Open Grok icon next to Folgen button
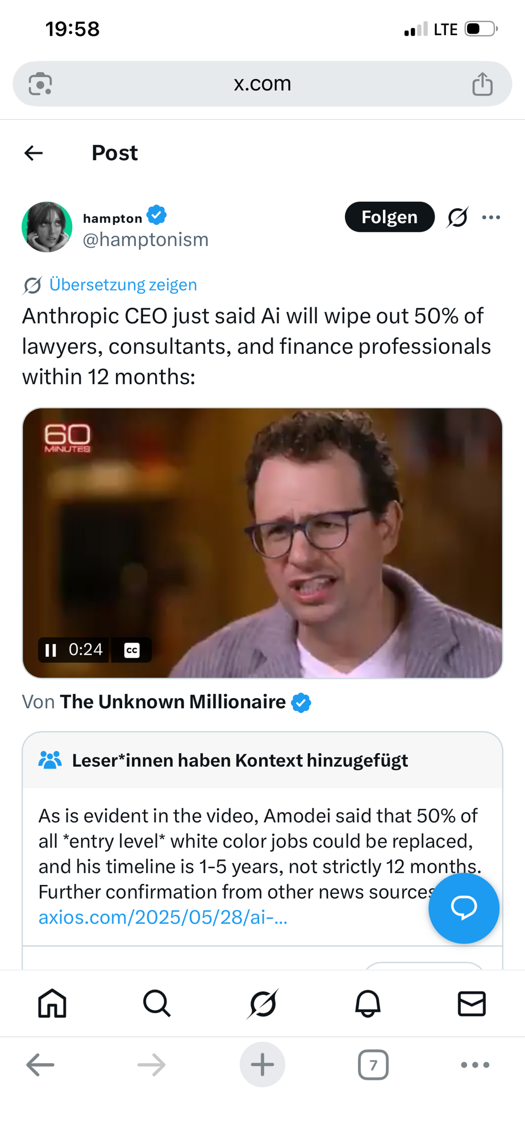 pyautogui.click(x=457, y=217)
